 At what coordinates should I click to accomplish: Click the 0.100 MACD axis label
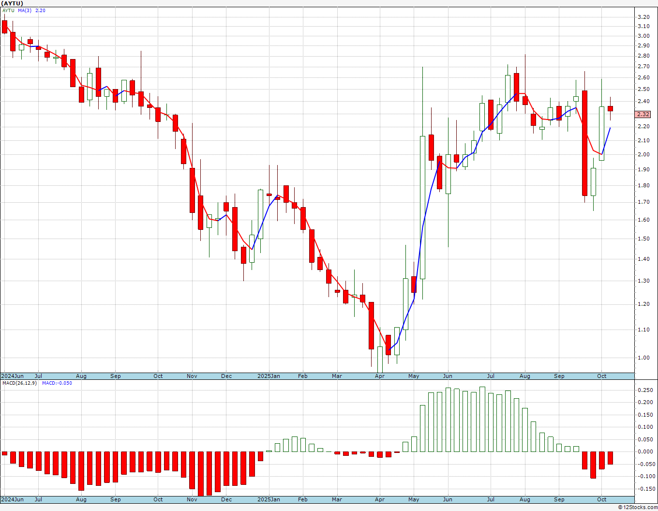[x=645, y=427]
